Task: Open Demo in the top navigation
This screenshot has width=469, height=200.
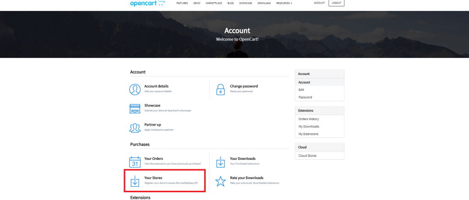Action: coord(197,3)
